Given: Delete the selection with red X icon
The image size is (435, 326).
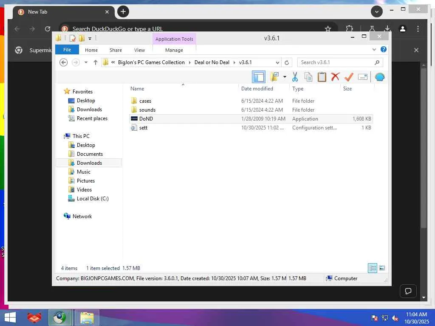Looking at the screenshot, I should 335,77.
